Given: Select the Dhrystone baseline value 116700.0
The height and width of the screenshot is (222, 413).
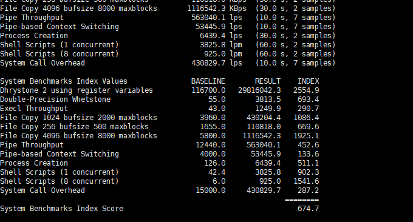Looking at the screenshot, I should (208, 90).
